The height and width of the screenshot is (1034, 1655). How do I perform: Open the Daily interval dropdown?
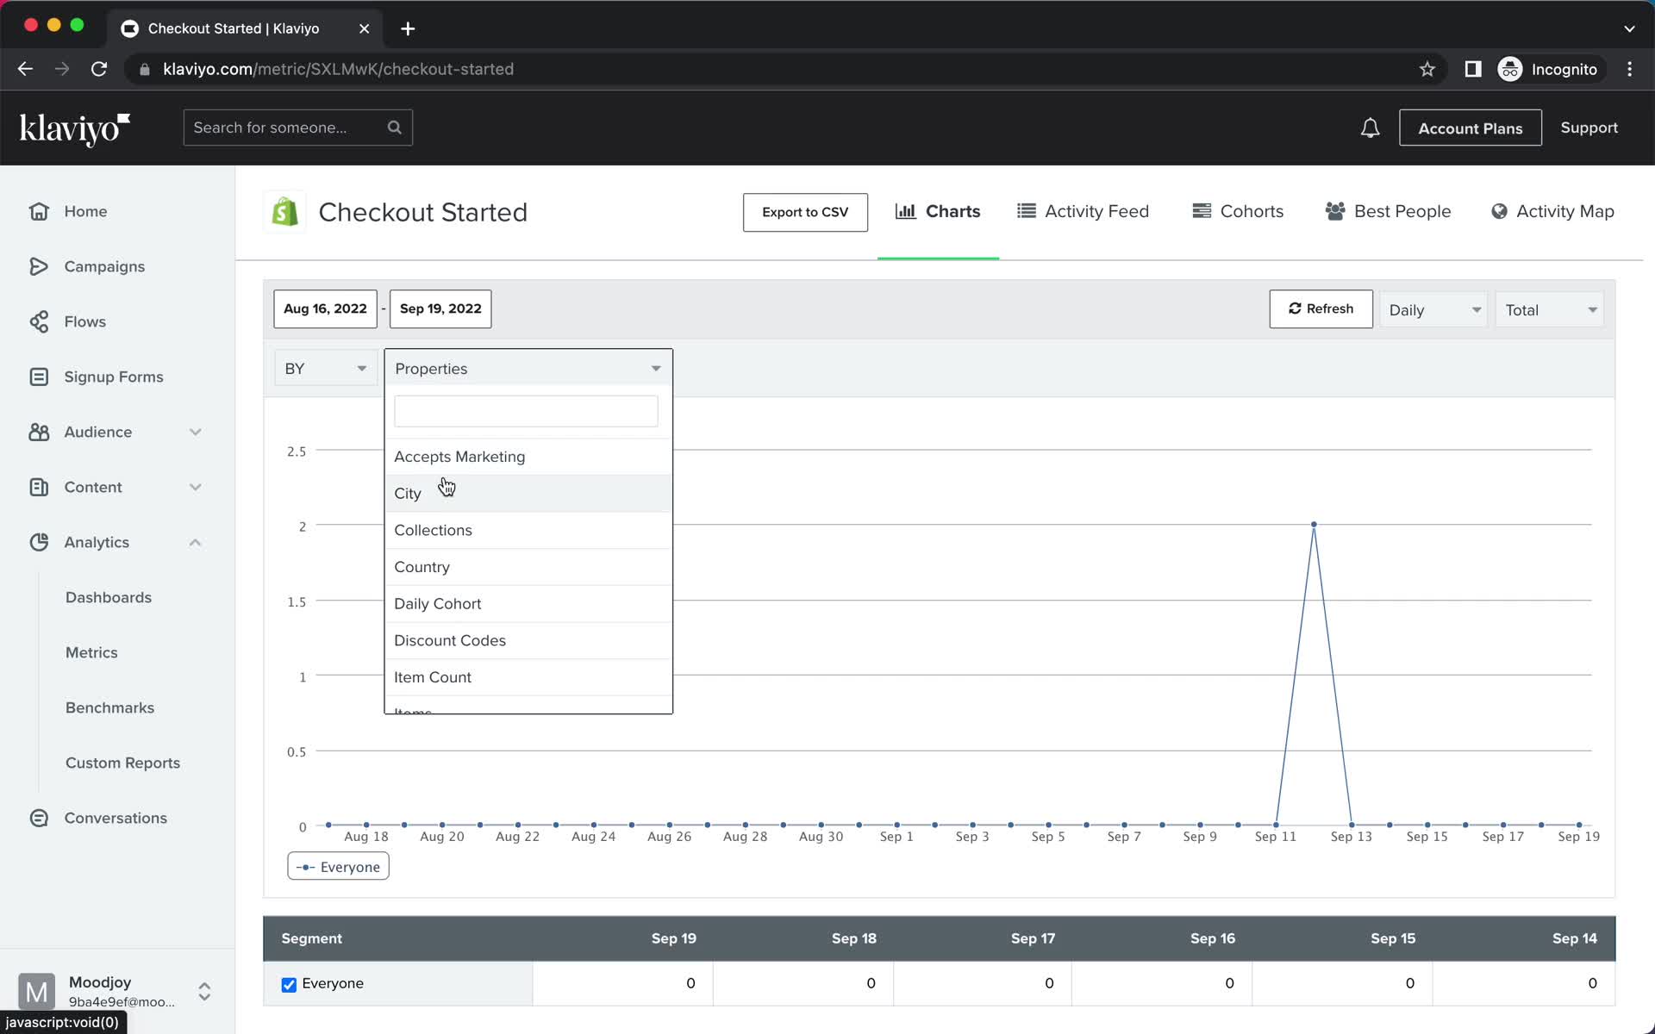click(x=1433, y=310)
